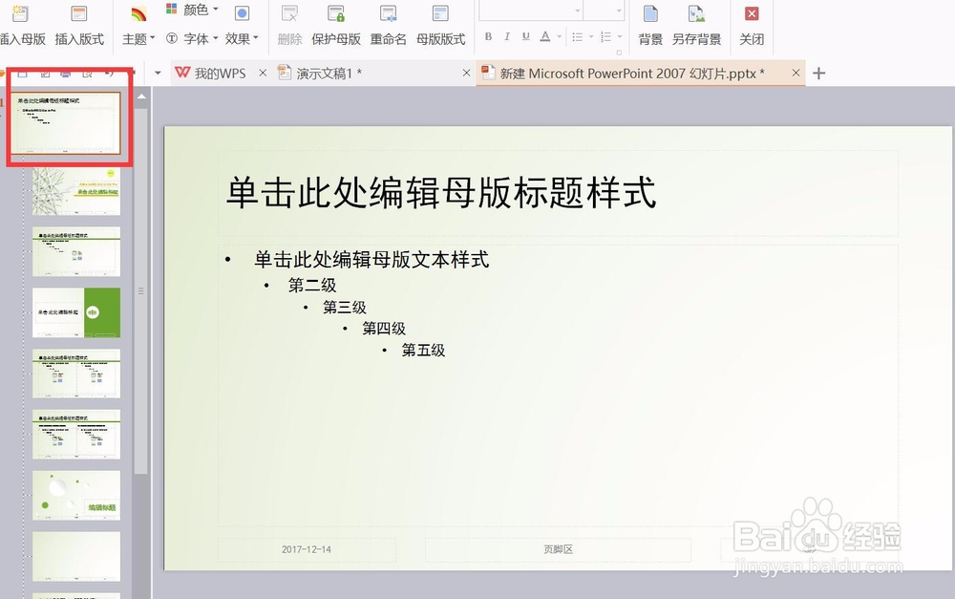955x599 pixels.
Task: Add a new document tab with plus
Action: tap(819, 74)
